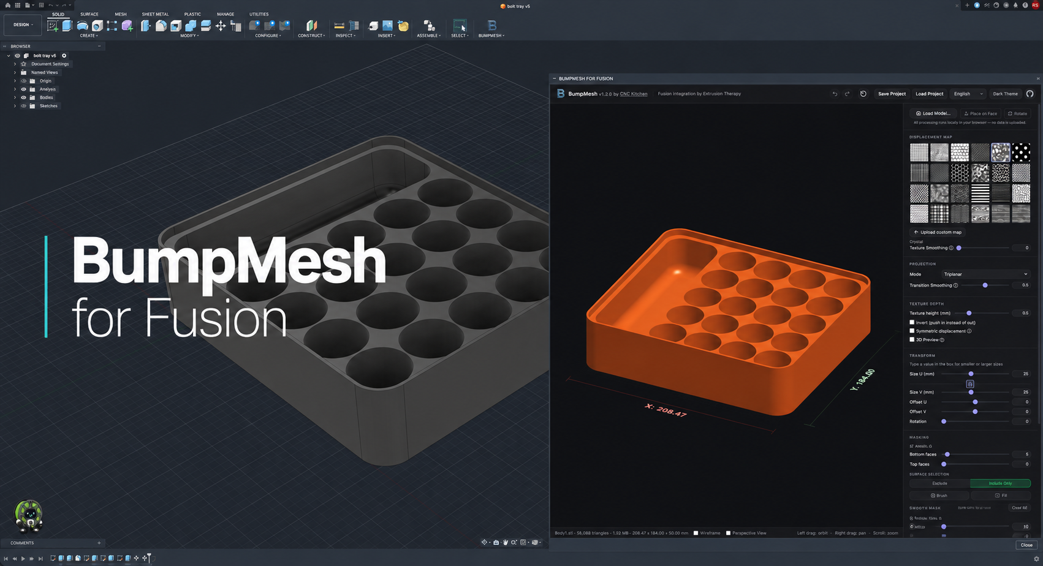Click the BumpMesh B toolbar icon
The height and width of the screenshot is (566, 1043).
click(491, 26)
